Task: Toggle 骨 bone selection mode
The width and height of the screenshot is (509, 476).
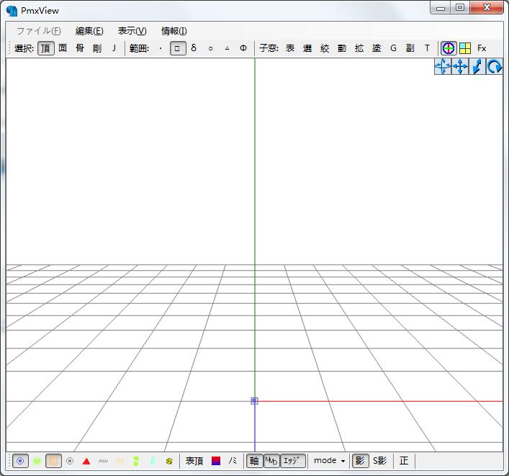Action: pyautogui.click(x=80, y=48)
